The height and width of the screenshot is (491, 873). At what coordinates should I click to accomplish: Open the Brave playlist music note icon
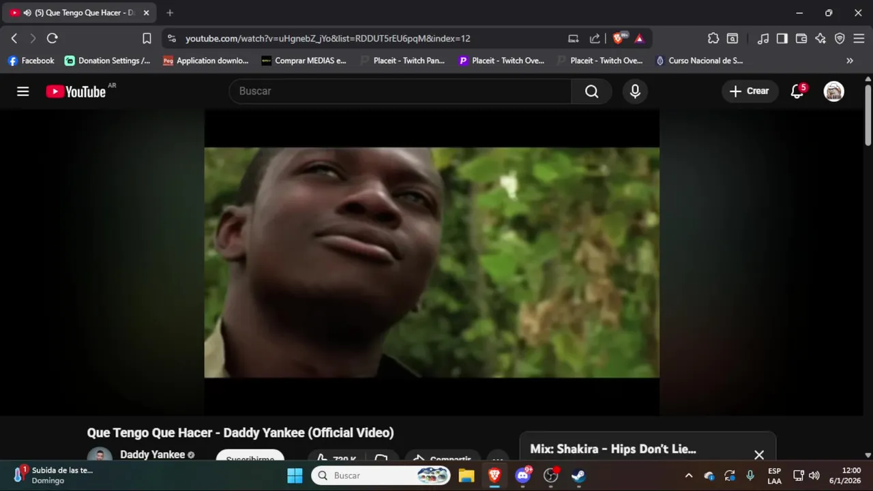pos(763,38)
